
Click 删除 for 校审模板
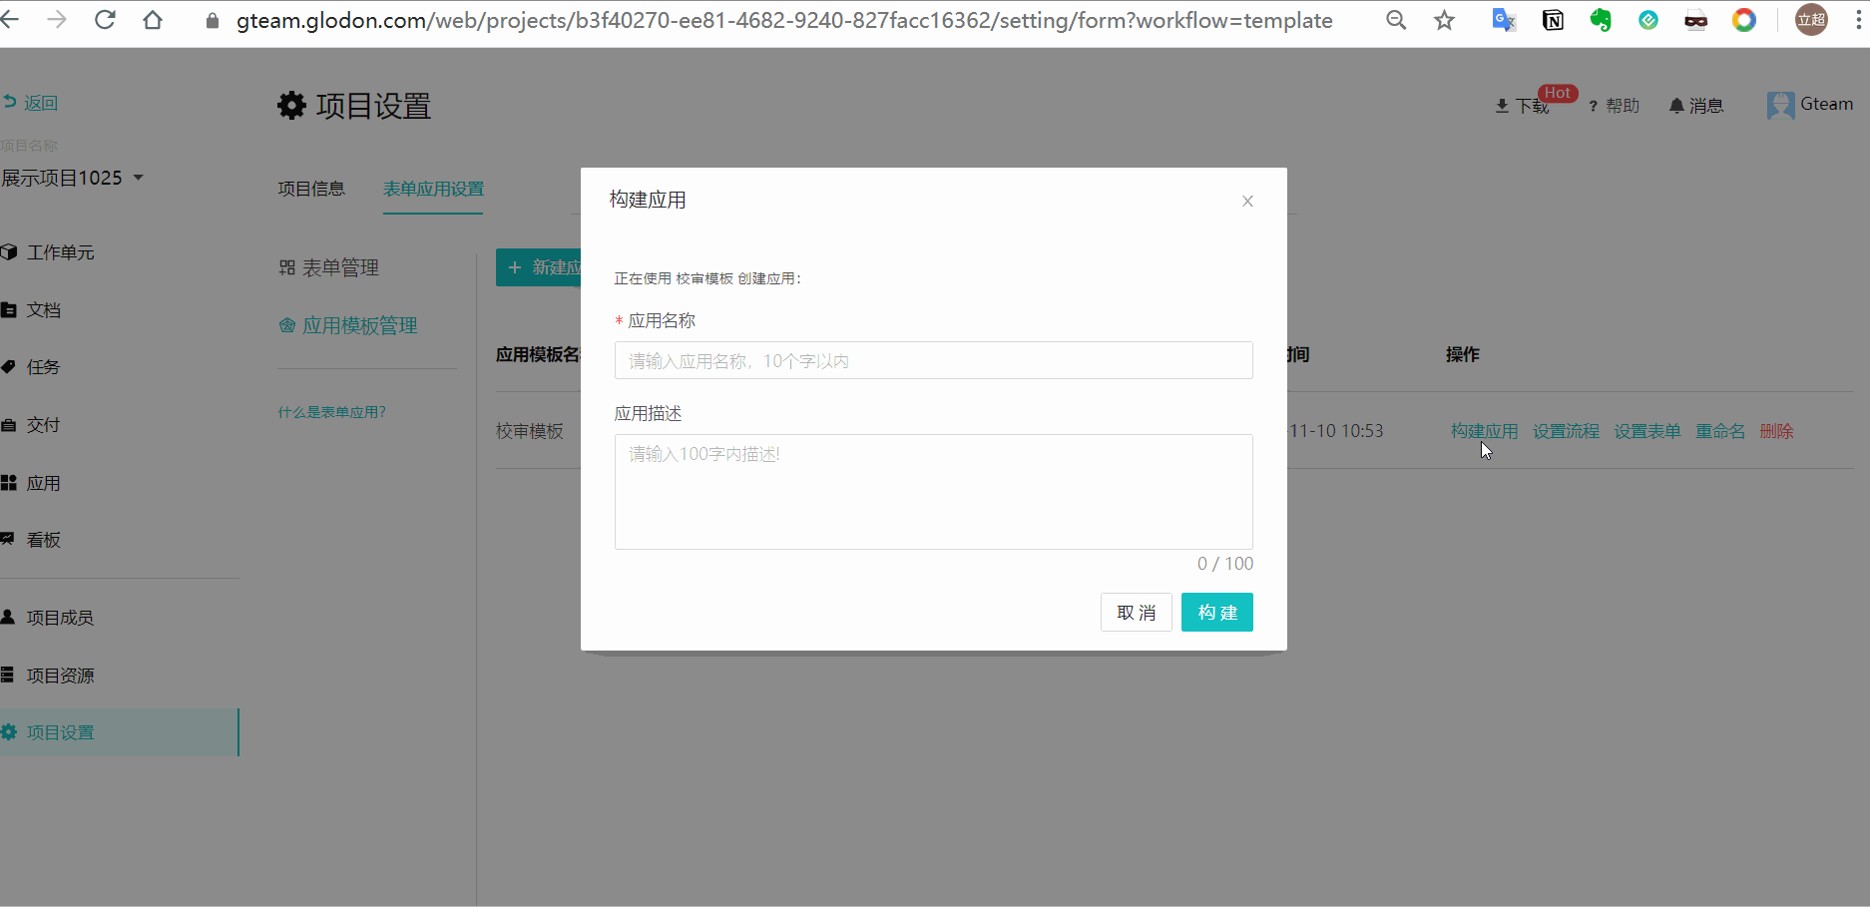(1777, 431)
